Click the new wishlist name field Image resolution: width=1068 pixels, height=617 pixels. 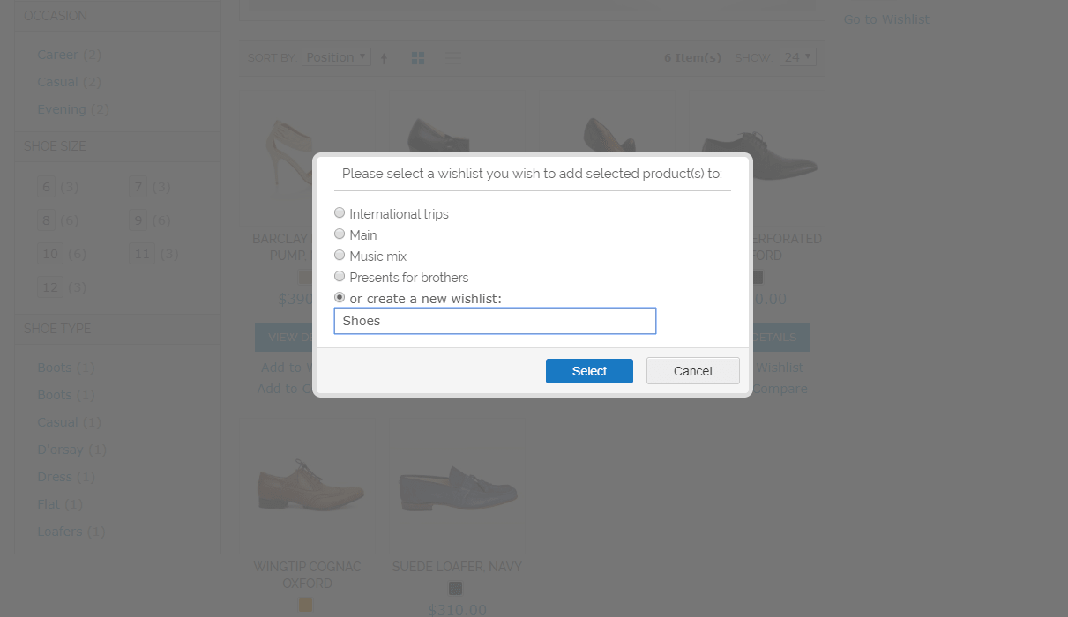point(495,321)
